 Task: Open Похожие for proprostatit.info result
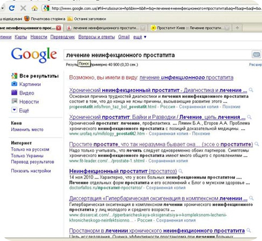pyautogui.click(x=231, y=107)
